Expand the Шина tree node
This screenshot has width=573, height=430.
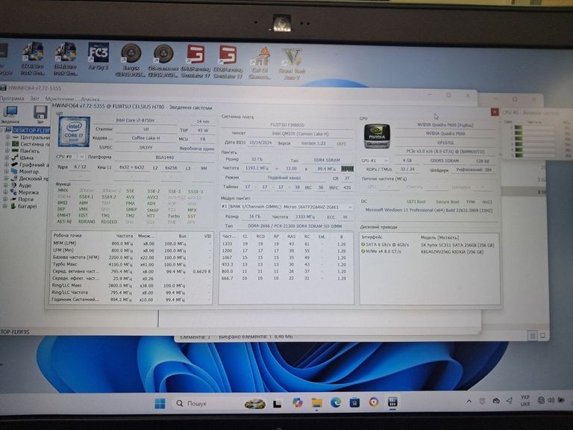tap(7, 158)
